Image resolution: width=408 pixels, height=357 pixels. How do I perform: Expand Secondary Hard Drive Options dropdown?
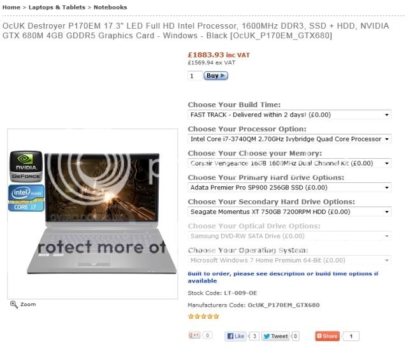tap(289, 212)
